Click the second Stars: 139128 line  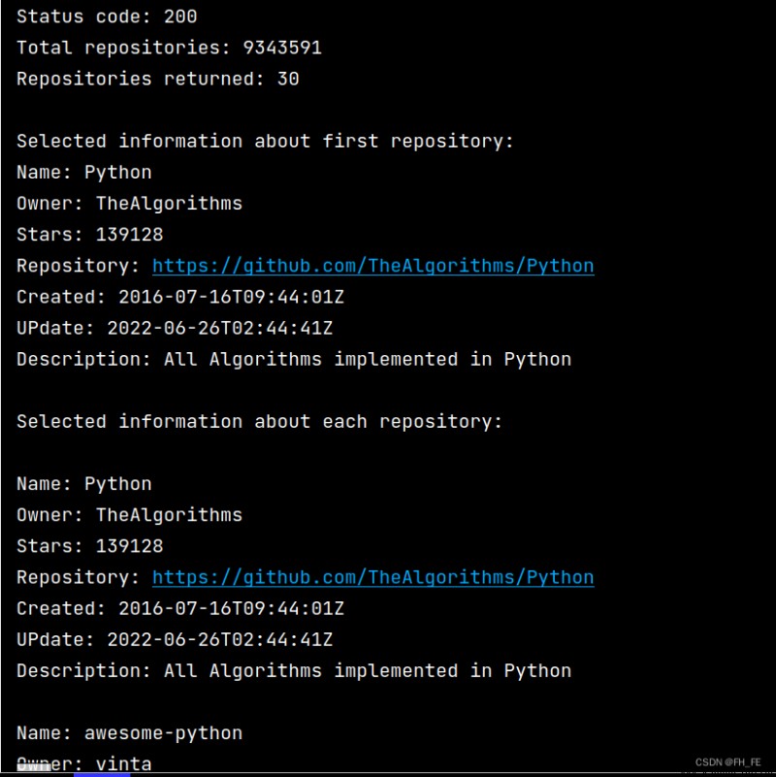(x=89, y=546)
